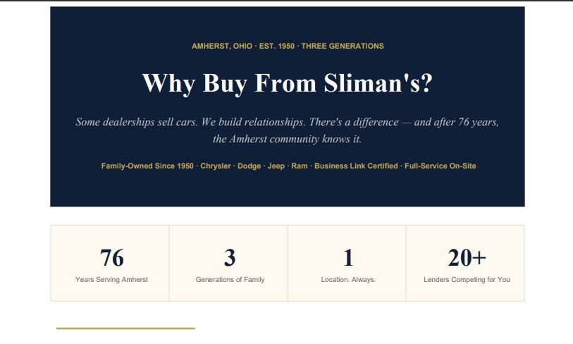Click the large "76" statistic number

[x=111, y=258]
